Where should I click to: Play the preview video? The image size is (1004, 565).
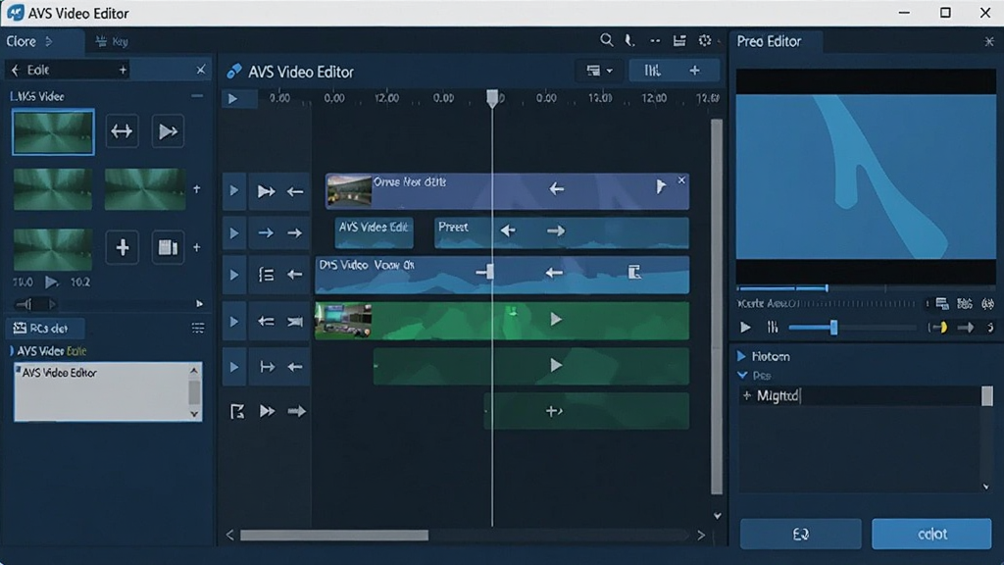point(745,328)
